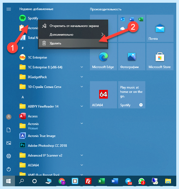Click the Outlook icon in Office tile
This screenshot has height=189, width=179.
(123, 19)
